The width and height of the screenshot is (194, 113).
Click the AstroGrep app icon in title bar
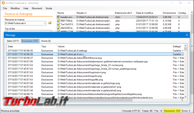pos(3,3)
